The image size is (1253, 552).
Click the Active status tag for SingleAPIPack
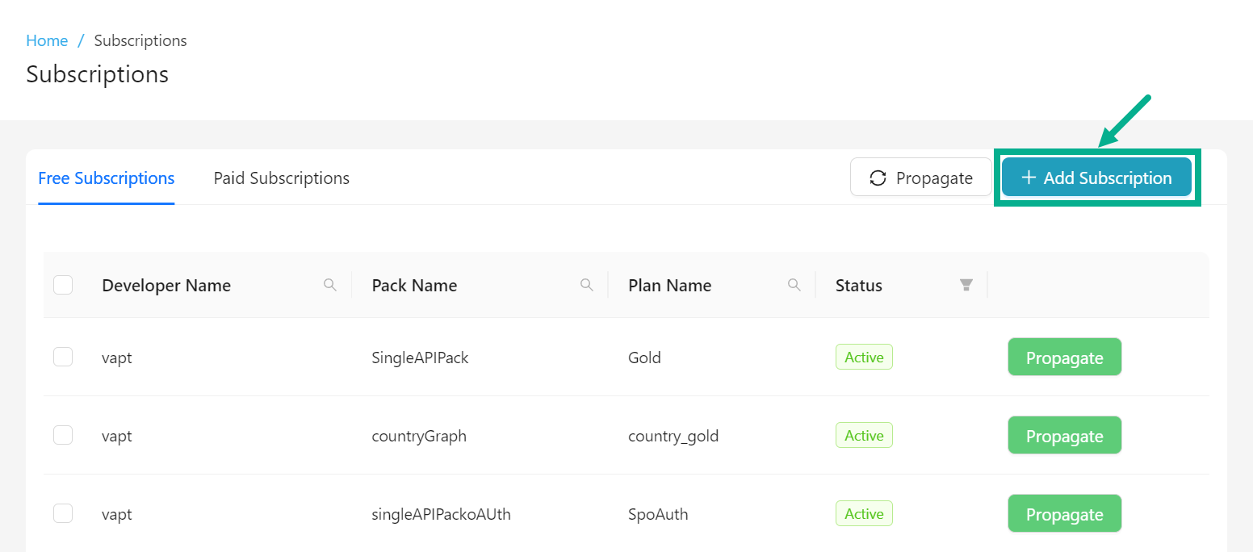(x=864, y=357)
